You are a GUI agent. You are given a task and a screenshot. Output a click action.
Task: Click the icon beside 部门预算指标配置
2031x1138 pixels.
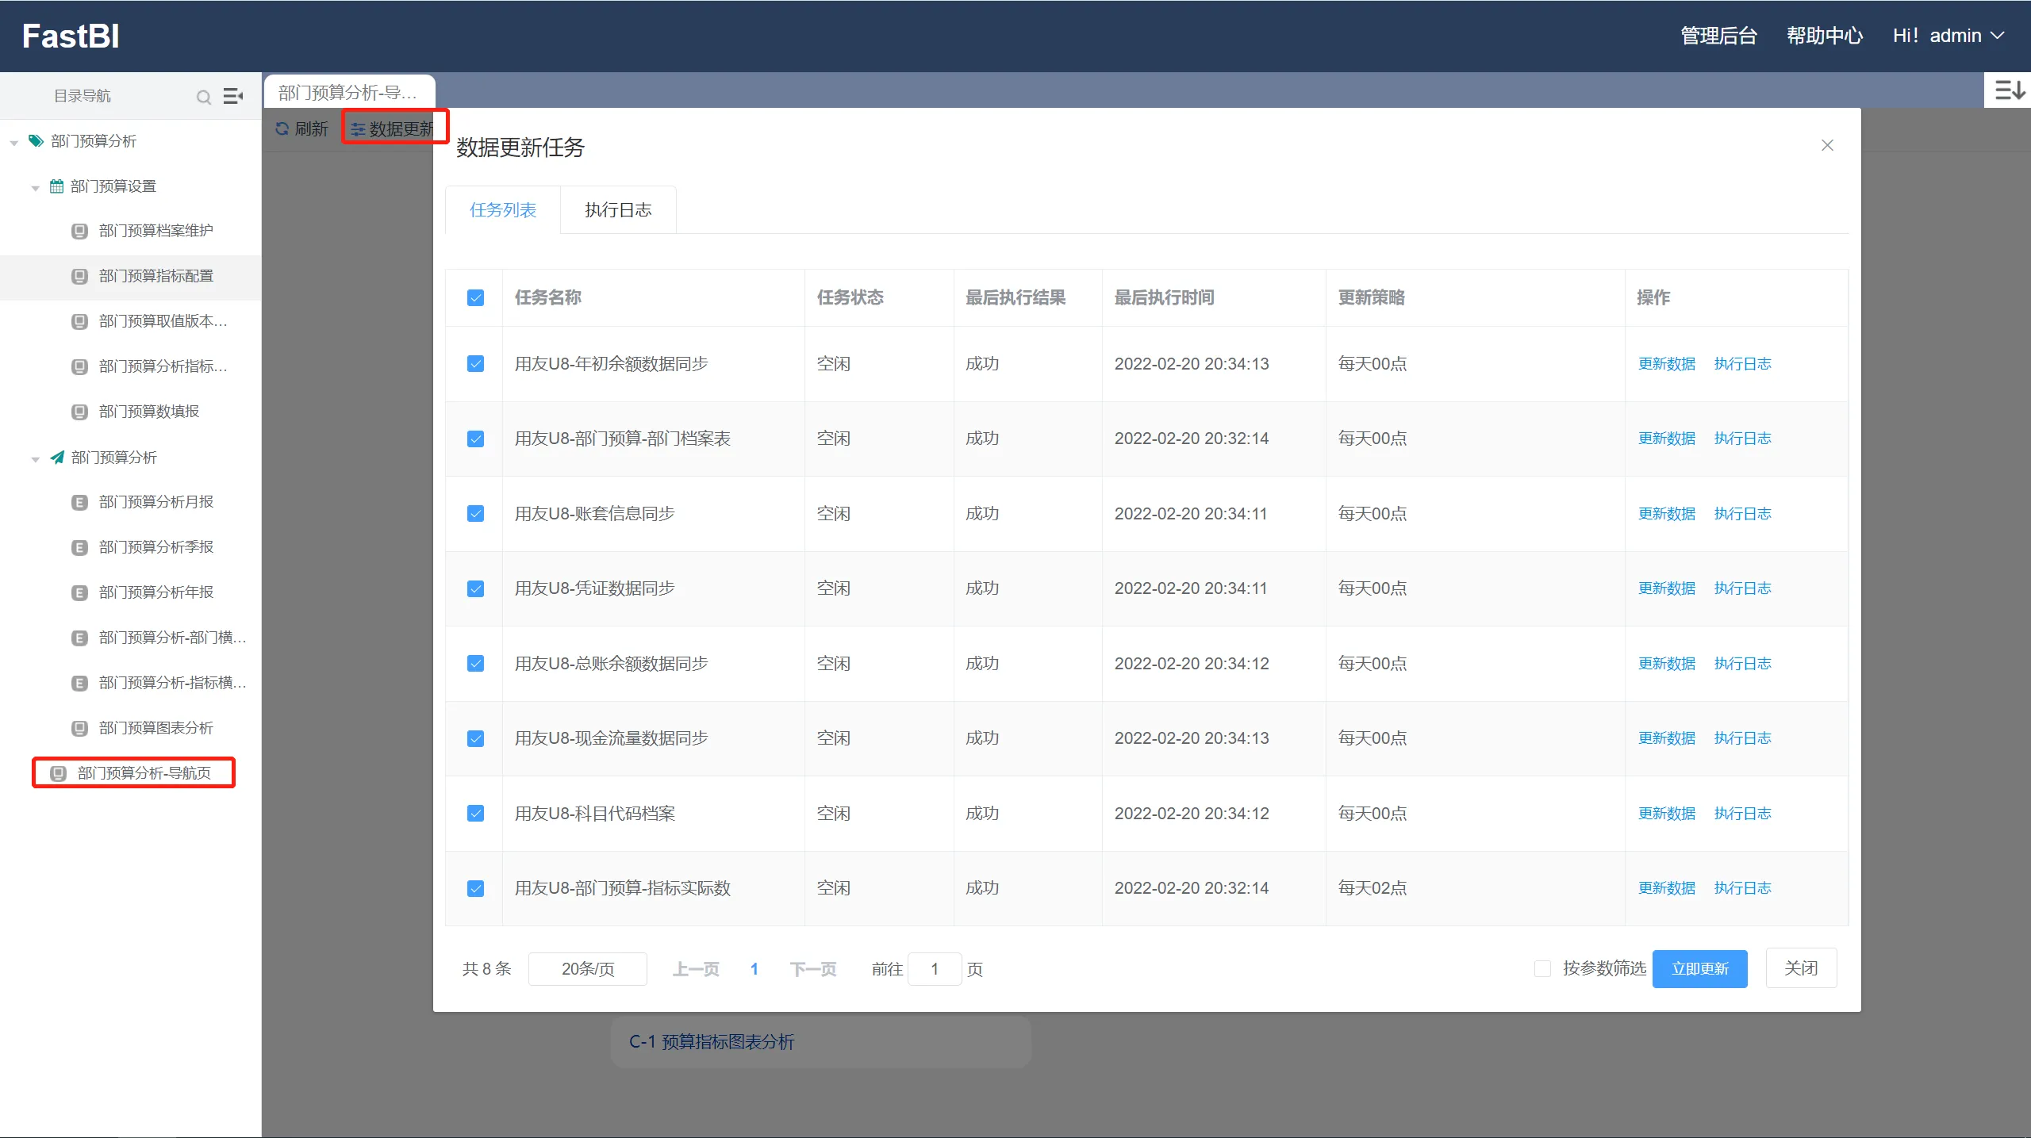(x=79, y=277)
